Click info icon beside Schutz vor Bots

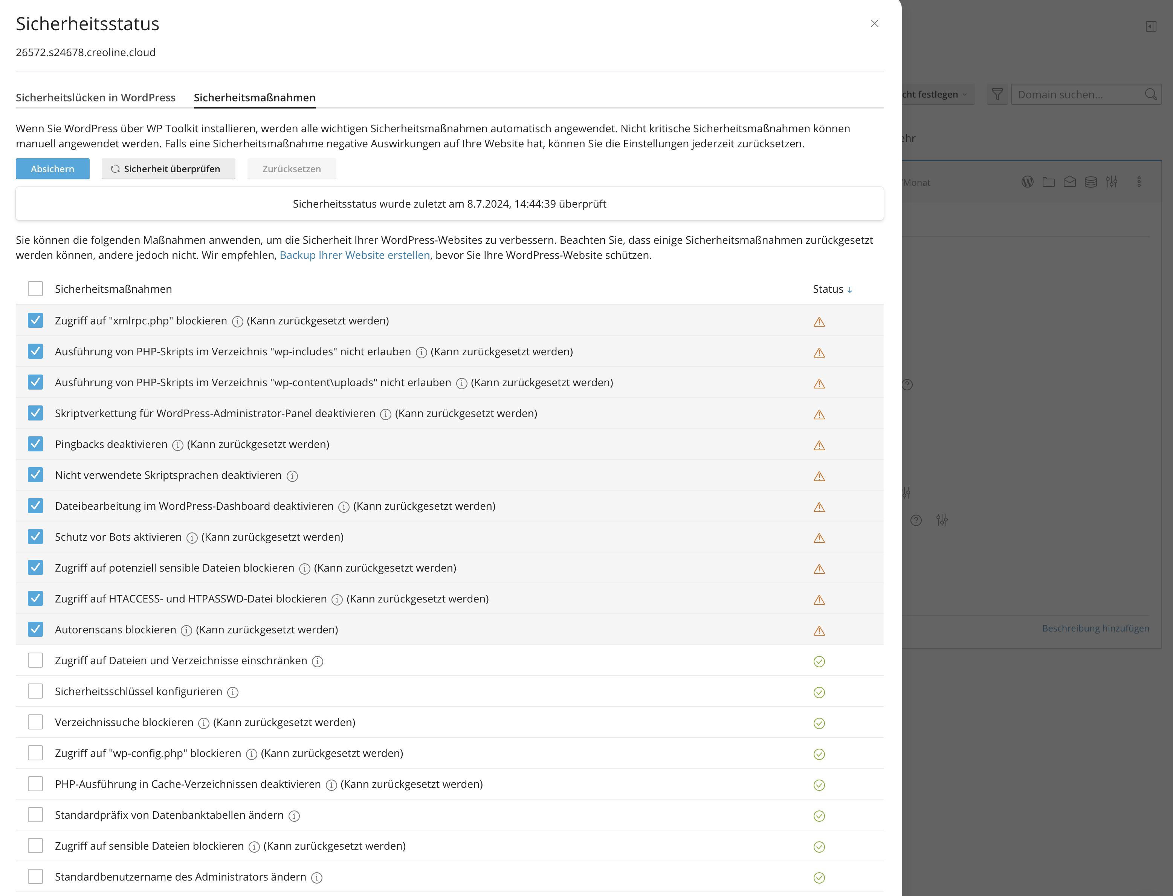pyautogui.click(x=192, y=538)
